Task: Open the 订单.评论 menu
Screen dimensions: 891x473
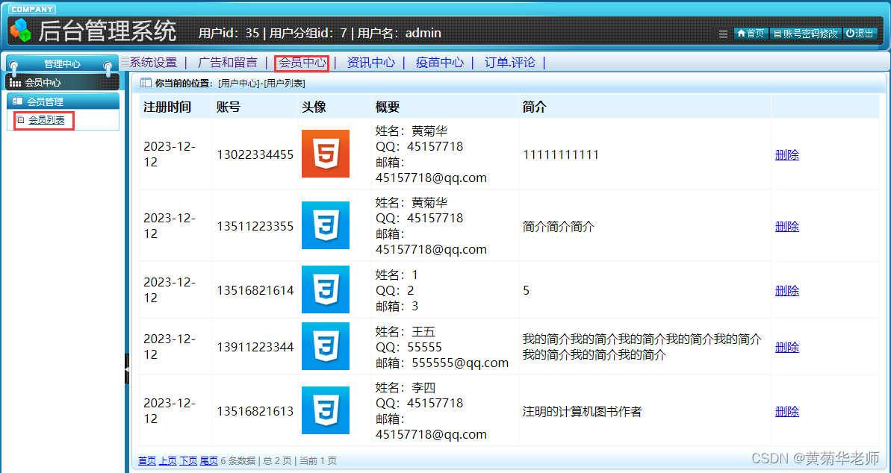Action: [509, 63]
